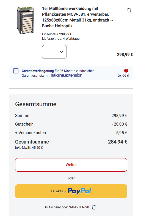Click the Weiter button
This screenshot has height=223, width=141.
(x=71, y=165)
